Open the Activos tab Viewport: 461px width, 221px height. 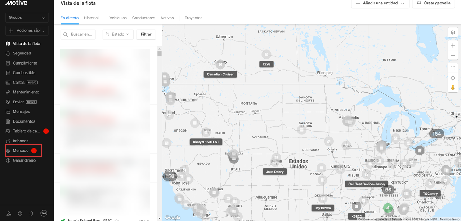click(167, 18)
